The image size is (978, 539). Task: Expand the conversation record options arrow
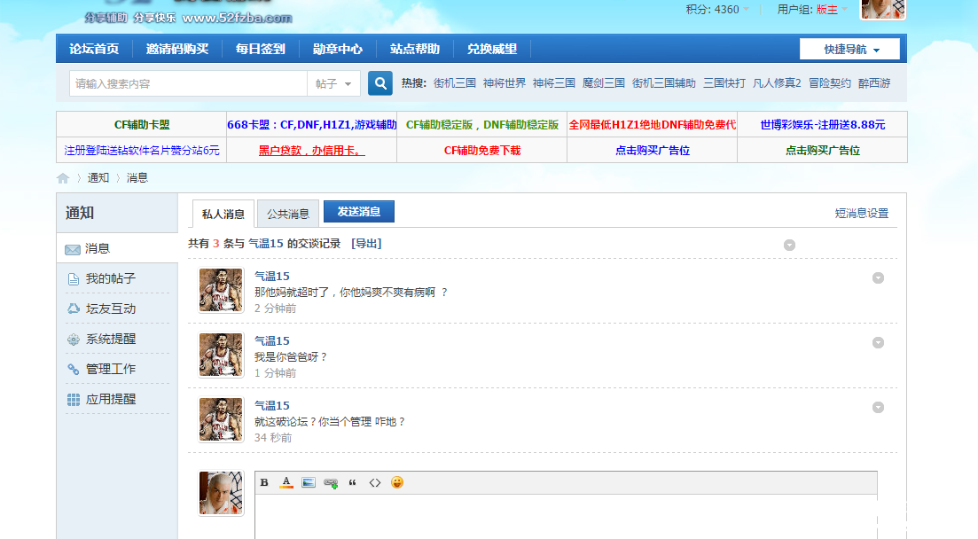click(790, 246)
